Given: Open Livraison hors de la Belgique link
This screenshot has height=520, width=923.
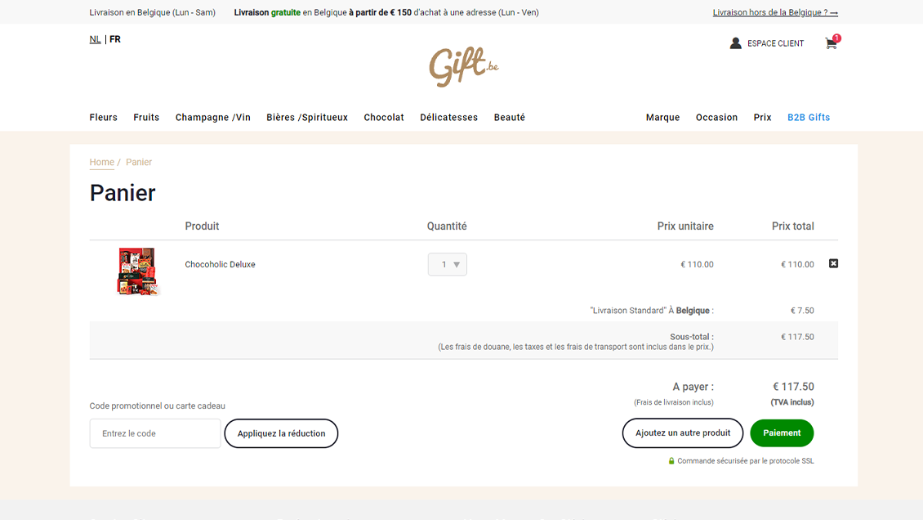Looking at the screenshot, I should point(774,12).
